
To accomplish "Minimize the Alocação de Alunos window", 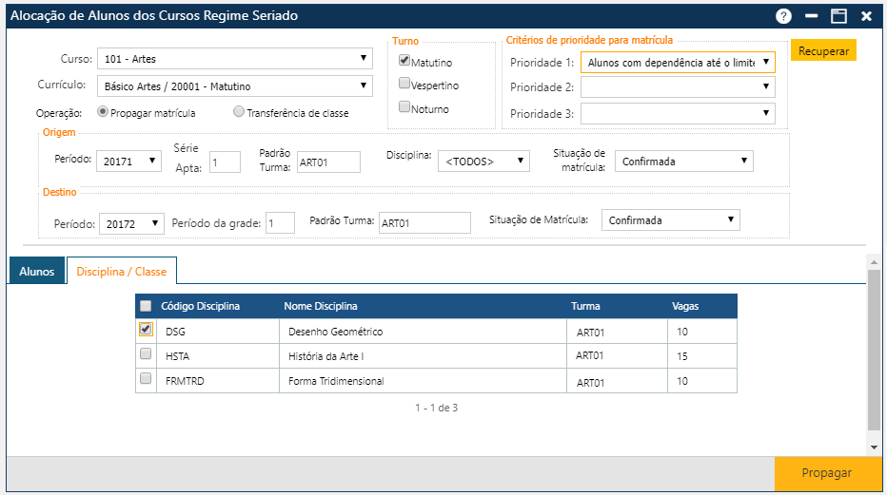I will coord(811,16).
